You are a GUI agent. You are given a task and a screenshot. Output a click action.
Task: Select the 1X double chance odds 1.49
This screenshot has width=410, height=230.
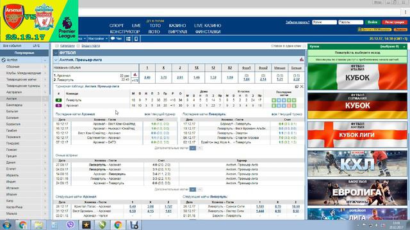pos(197,77)
